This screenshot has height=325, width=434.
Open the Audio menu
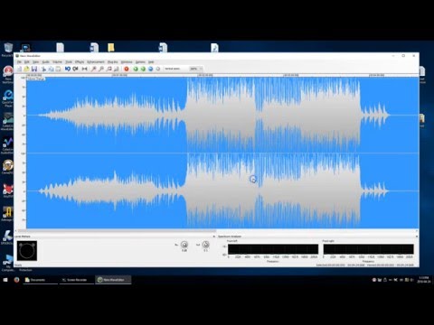click(45, 62)
